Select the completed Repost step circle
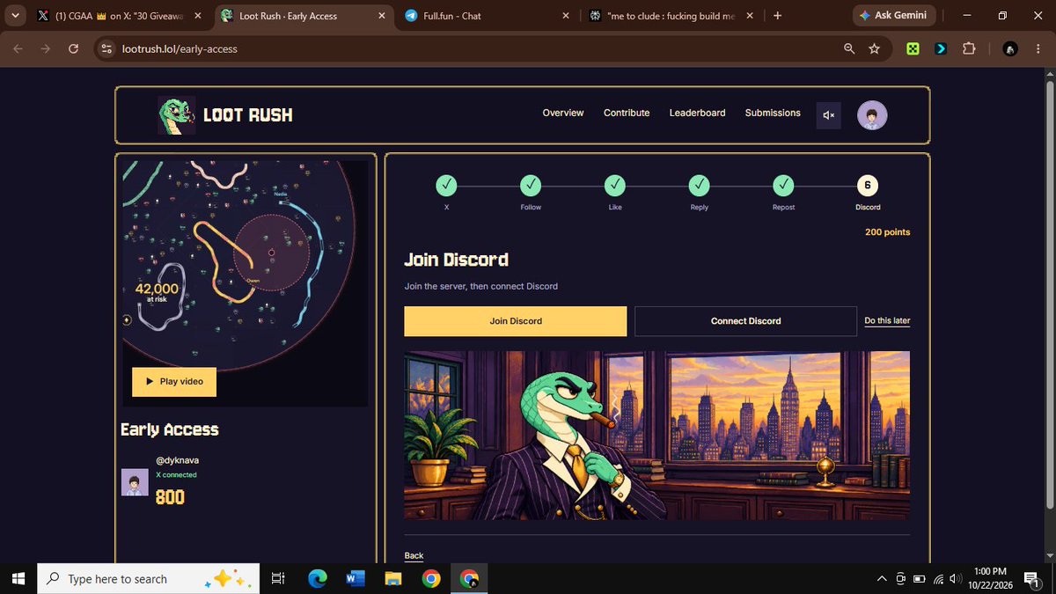The height and width of the screenshot is (594, 1056). (783, 186)
